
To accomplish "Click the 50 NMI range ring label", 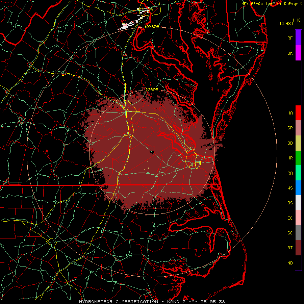I will pyautogui.click(x=152, y=89).
